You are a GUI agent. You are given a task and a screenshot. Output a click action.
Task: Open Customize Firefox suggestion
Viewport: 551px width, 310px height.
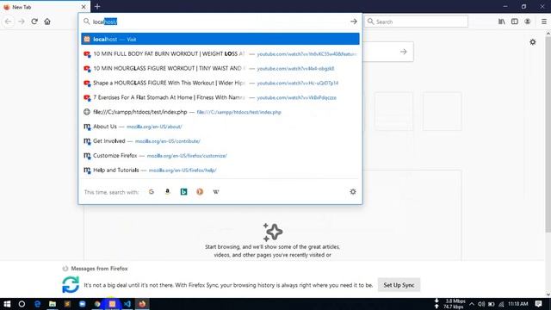220,155
